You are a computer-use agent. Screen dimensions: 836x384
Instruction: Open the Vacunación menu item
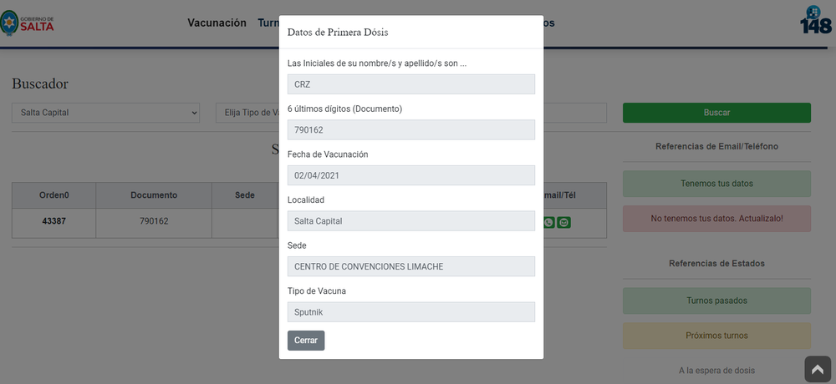(x=217, y=23)
